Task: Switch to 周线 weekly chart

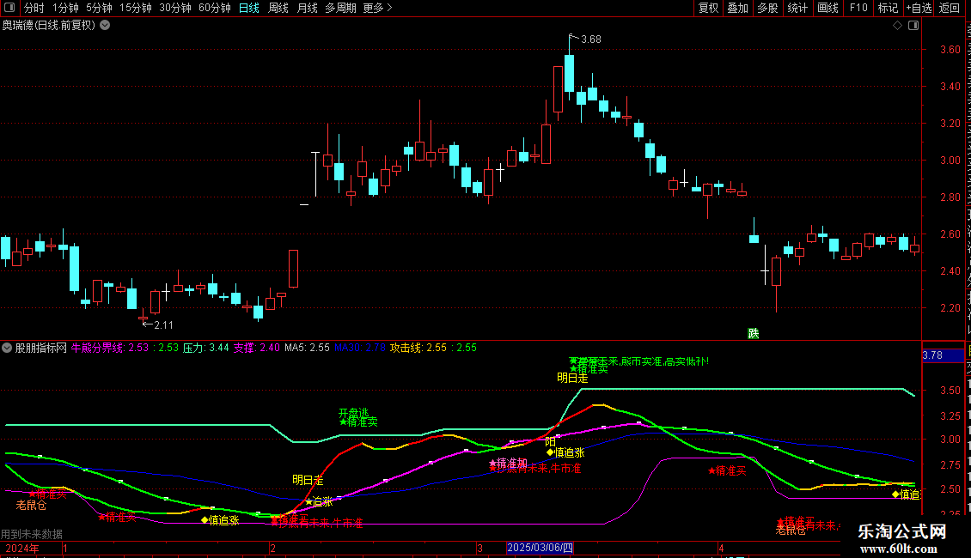Action: point(278,8)
